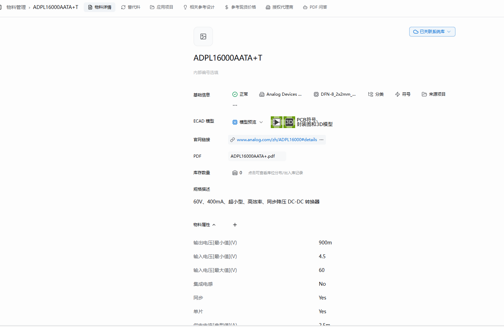Open the 来源项目 source project
504x327 pixels.
click(434, 94)
